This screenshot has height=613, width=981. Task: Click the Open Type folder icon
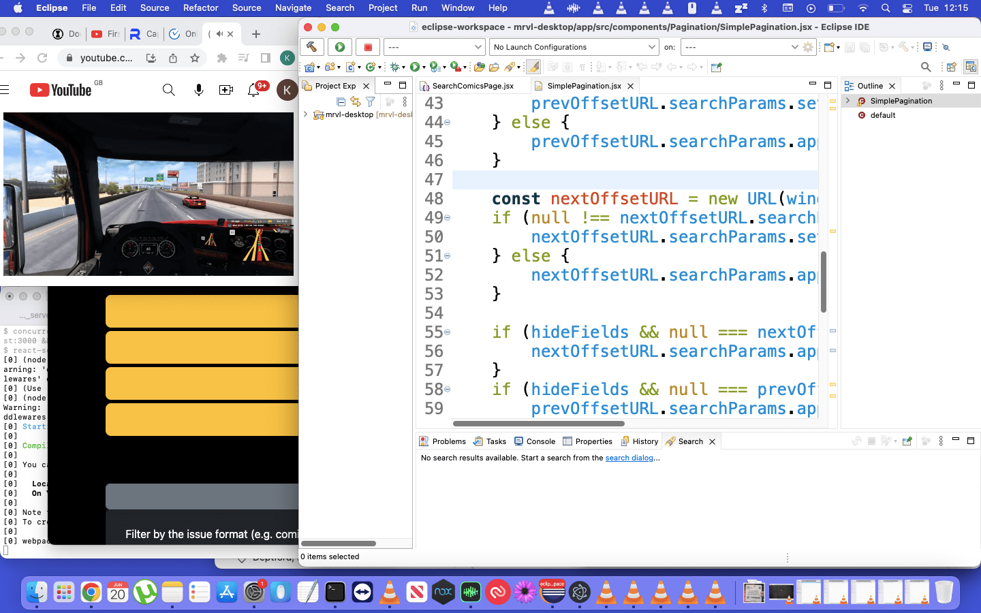click(480, 67)
